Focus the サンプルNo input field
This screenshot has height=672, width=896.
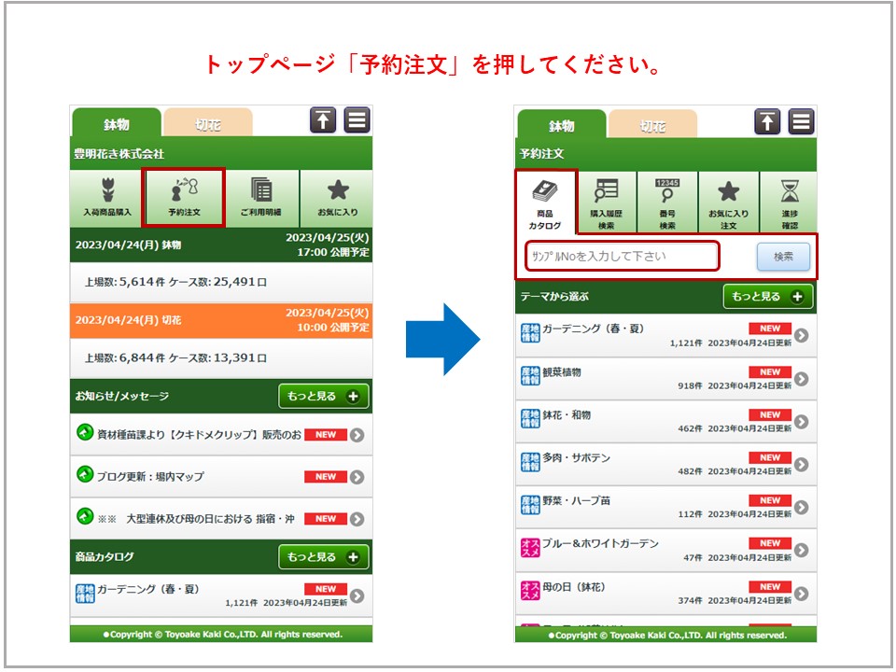coord(622,256)
